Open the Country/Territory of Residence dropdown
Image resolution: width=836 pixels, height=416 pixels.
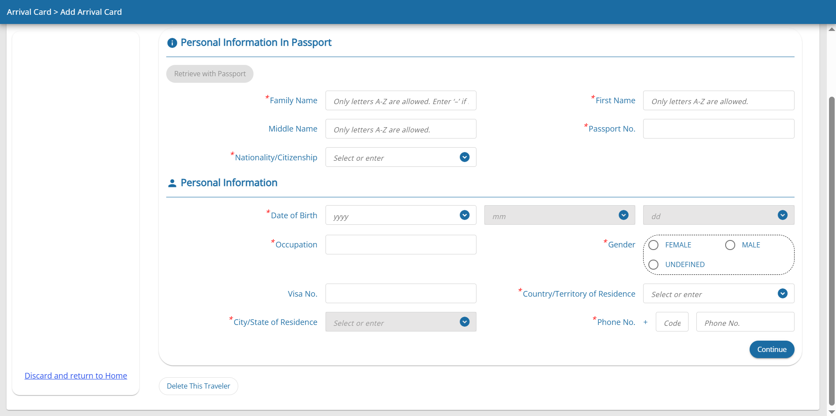(x=782, y=293)
